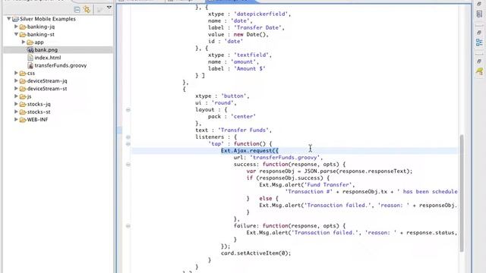Fold the success function code block marker
This screenshot has height=273, width=486.
[x=128, y=165]
